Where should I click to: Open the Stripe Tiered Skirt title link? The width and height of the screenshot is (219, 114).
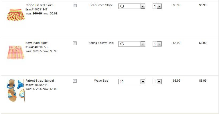point(39,5)
